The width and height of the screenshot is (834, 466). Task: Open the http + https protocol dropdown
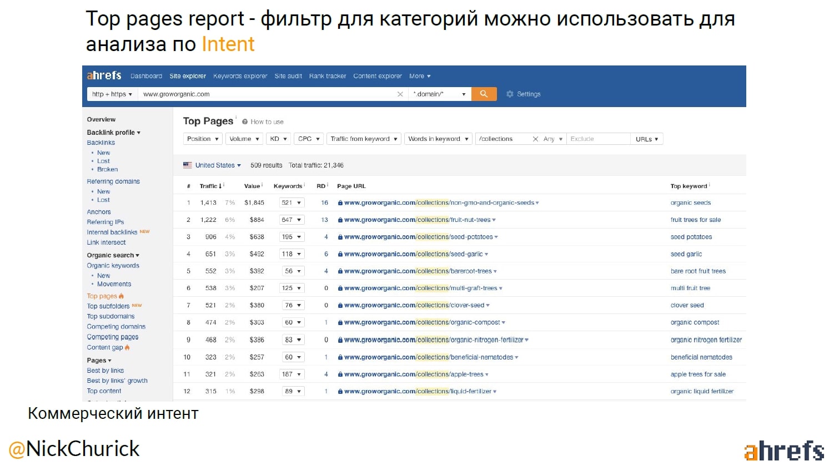(x=112, y=94)
